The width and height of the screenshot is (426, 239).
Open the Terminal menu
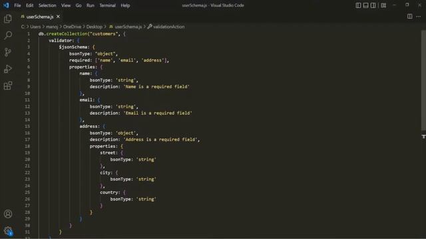pos(107,5)
